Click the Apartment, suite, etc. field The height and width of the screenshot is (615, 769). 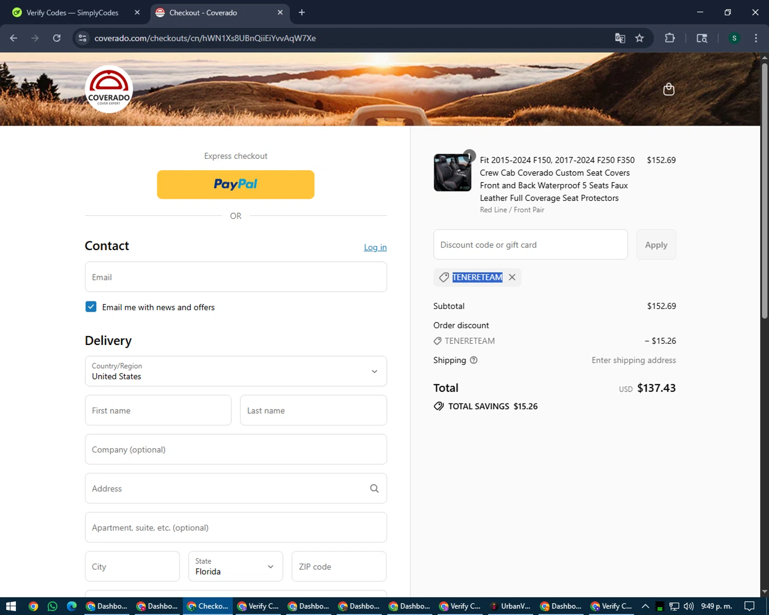pyautogui.click(x=236, y=527)
